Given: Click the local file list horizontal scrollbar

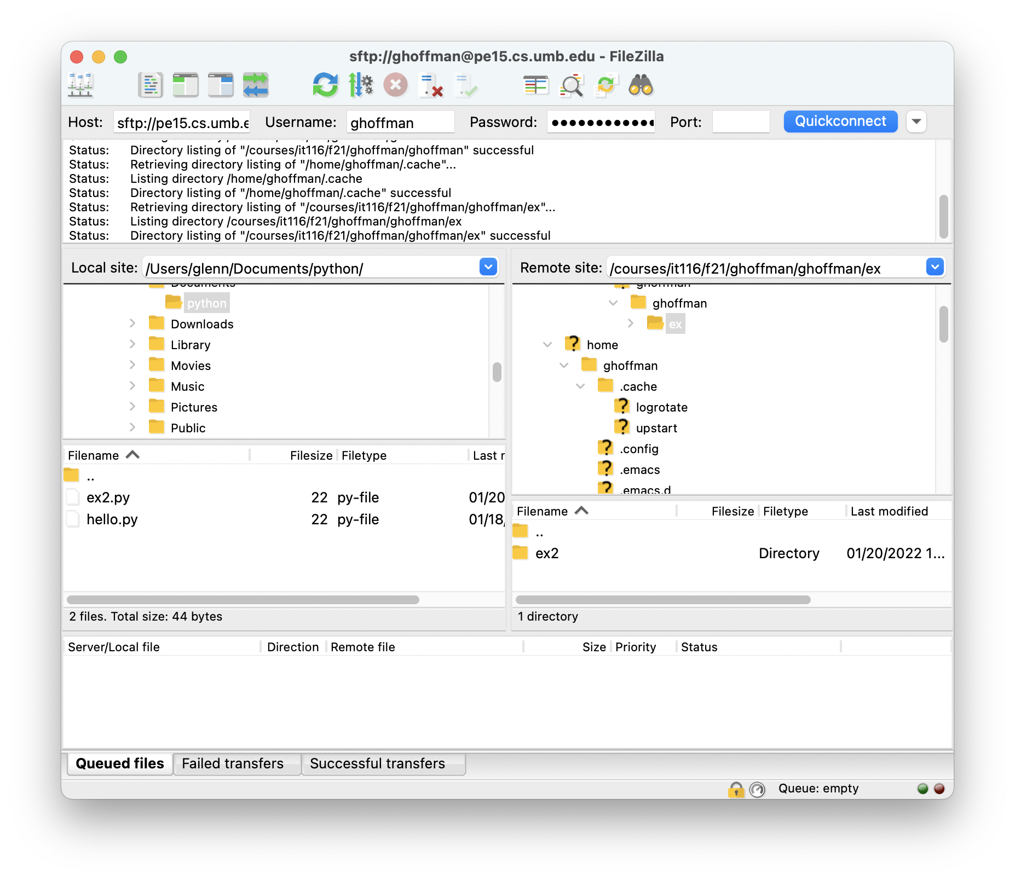Looking at the screenshot, I should coord(243,600).
